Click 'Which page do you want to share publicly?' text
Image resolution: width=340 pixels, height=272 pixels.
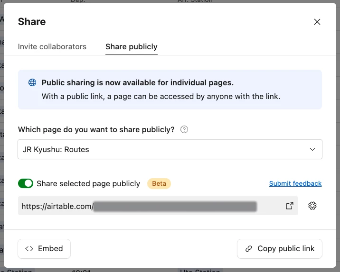[x=96, y=130]
